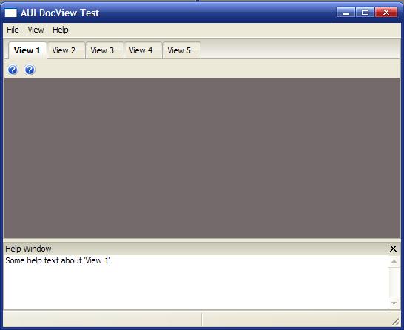Click the help text scrollbar up arrow
Screen dimensions: 404x330
[x=394, y=261]
